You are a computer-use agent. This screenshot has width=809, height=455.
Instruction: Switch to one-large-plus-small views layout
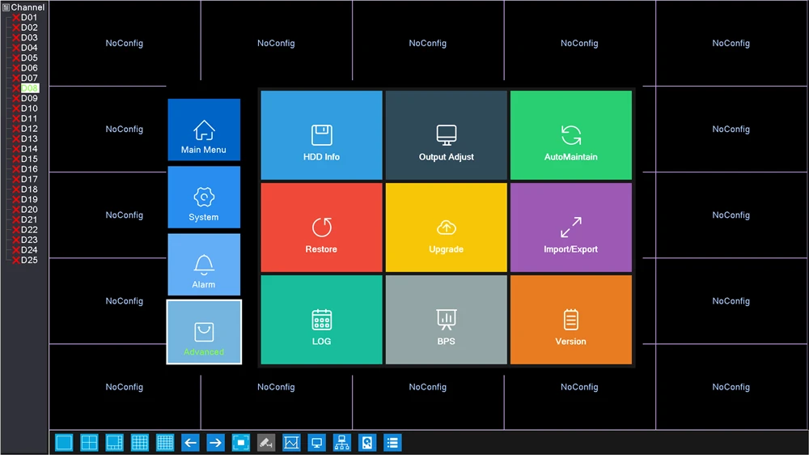(115, 443)
